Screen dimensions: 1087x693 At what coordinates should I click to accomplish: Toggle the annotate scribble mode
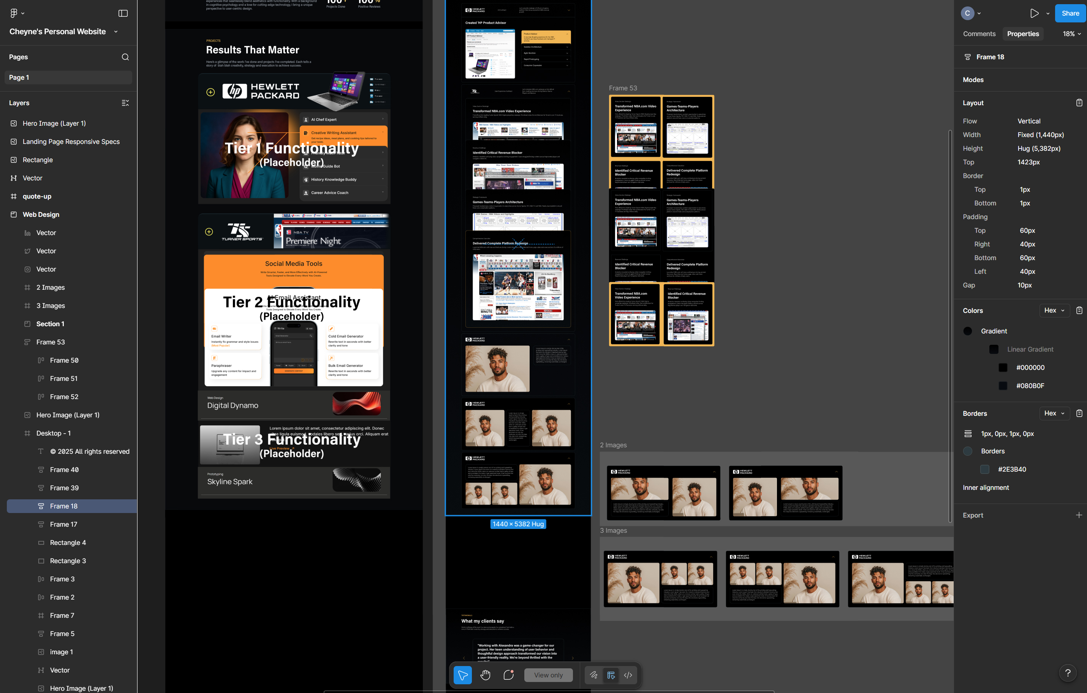coord(594,675)
